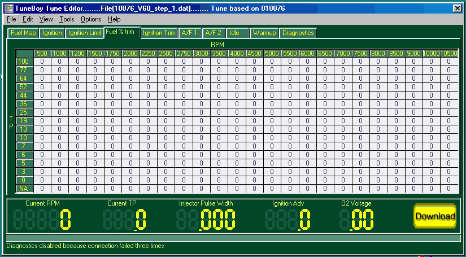Select the TP 77 row header
Viewport: 466px width, 257px height.
(24, 70)
